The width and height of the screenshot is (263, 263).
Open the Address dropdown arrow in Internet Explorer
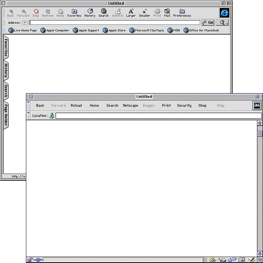tap(25, 23)
